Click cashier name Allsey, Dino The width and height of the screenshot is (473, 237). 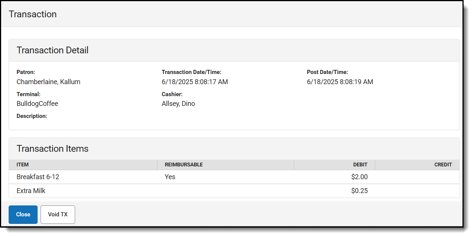point(178,104)
